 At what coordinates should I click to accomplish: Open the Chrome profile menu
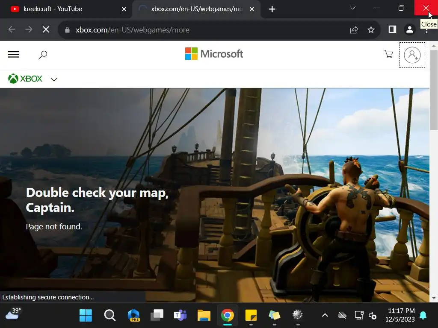click(x=410, y=29)
